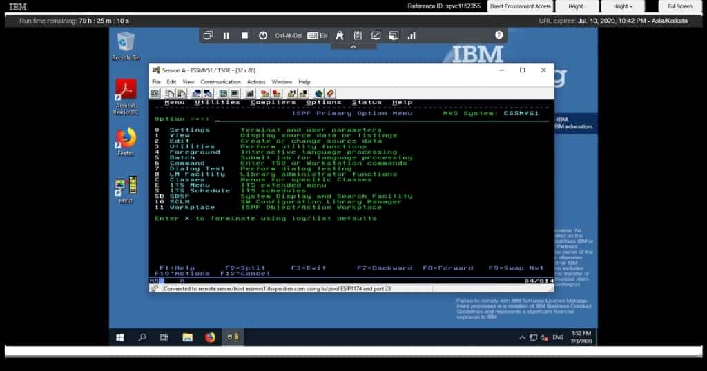The image size is (707, 371).
Task: Click F3=Exit function key label
Action: [309, 268]
